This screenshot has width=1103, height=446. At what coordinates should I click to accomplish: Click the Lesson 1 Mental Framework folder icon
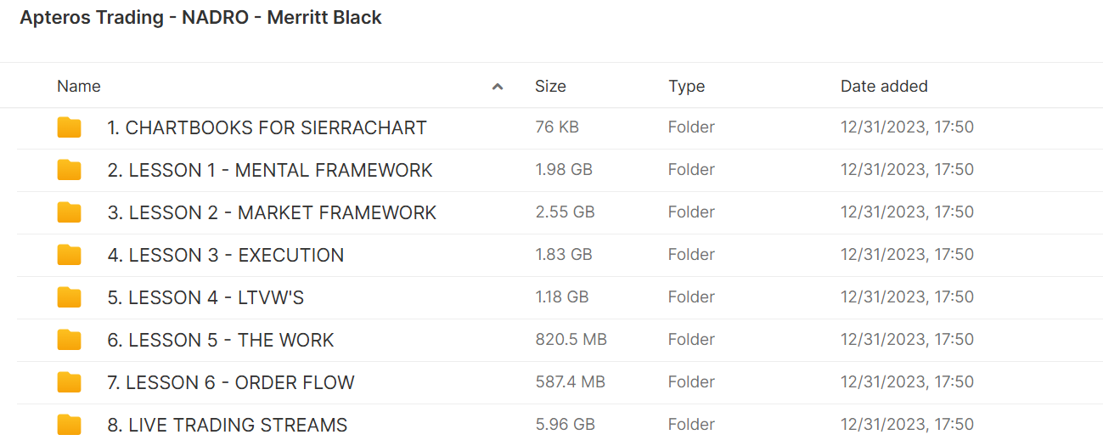click(70, 171)
